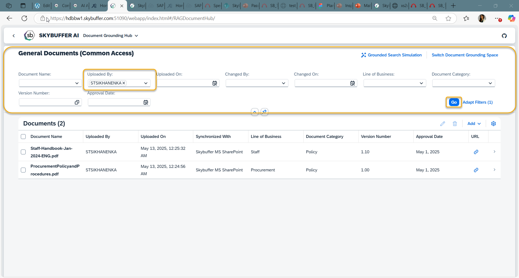Open a new browser tab

pos(453,6)
